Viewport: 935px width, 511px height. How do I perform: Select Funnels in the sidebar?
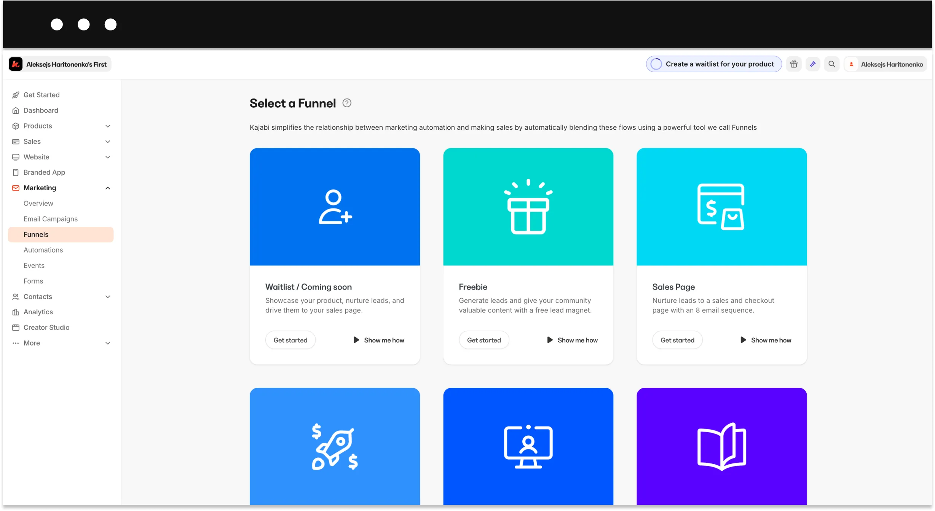[x=61, y=234]
